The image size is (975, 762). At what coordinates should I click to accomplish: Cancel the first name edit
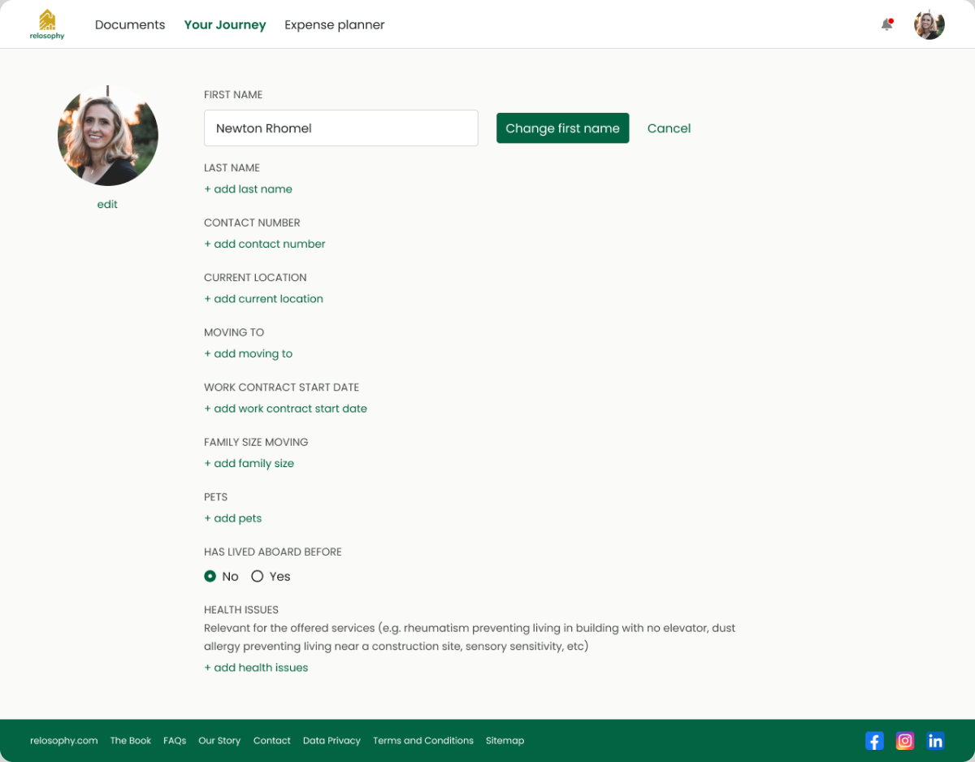point(669,128)
